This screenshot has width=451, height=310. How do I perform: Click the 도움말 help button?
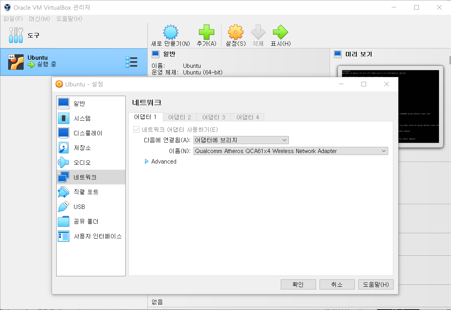(x=375, y=284)
